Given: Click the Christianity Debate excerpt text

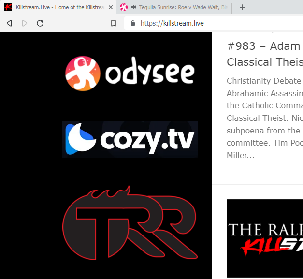Looking at the screenshot, I should click(x=265, y=118).
